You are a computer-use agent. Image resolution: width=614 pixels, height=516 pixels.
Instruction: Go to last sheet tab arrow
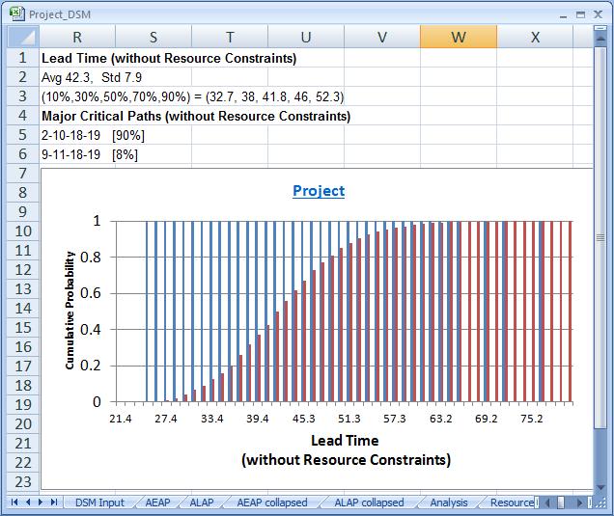click(54, 502)
